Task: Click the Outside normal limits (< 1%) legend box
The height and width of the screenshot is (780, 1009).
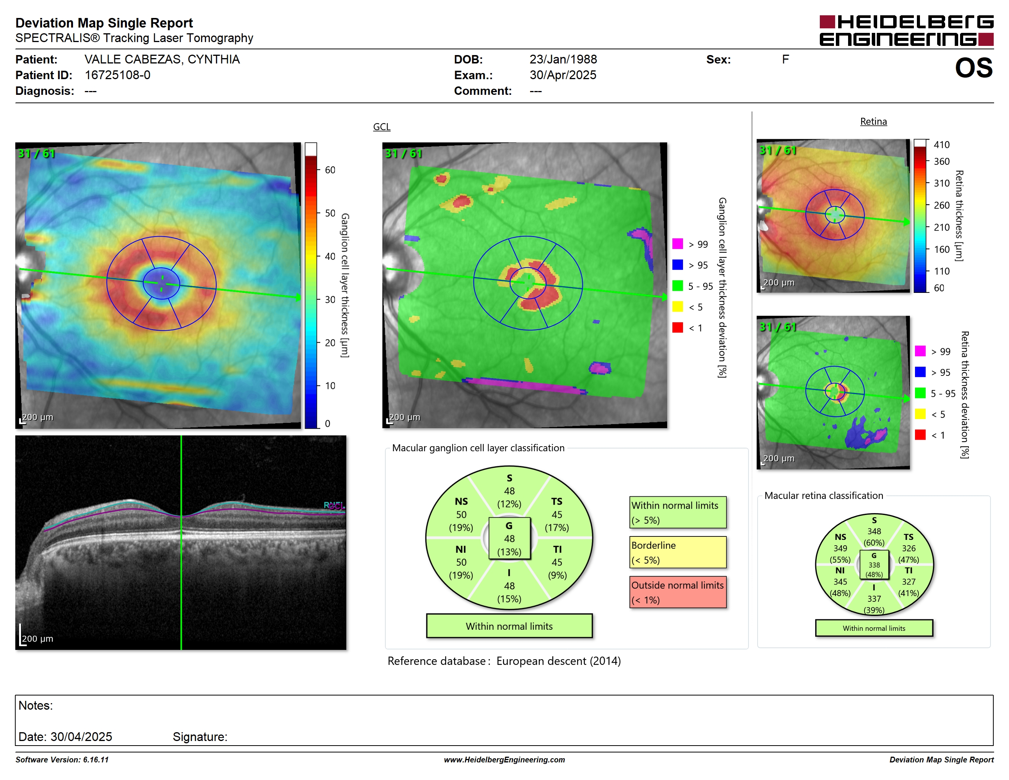Action: tap(678, 592)
